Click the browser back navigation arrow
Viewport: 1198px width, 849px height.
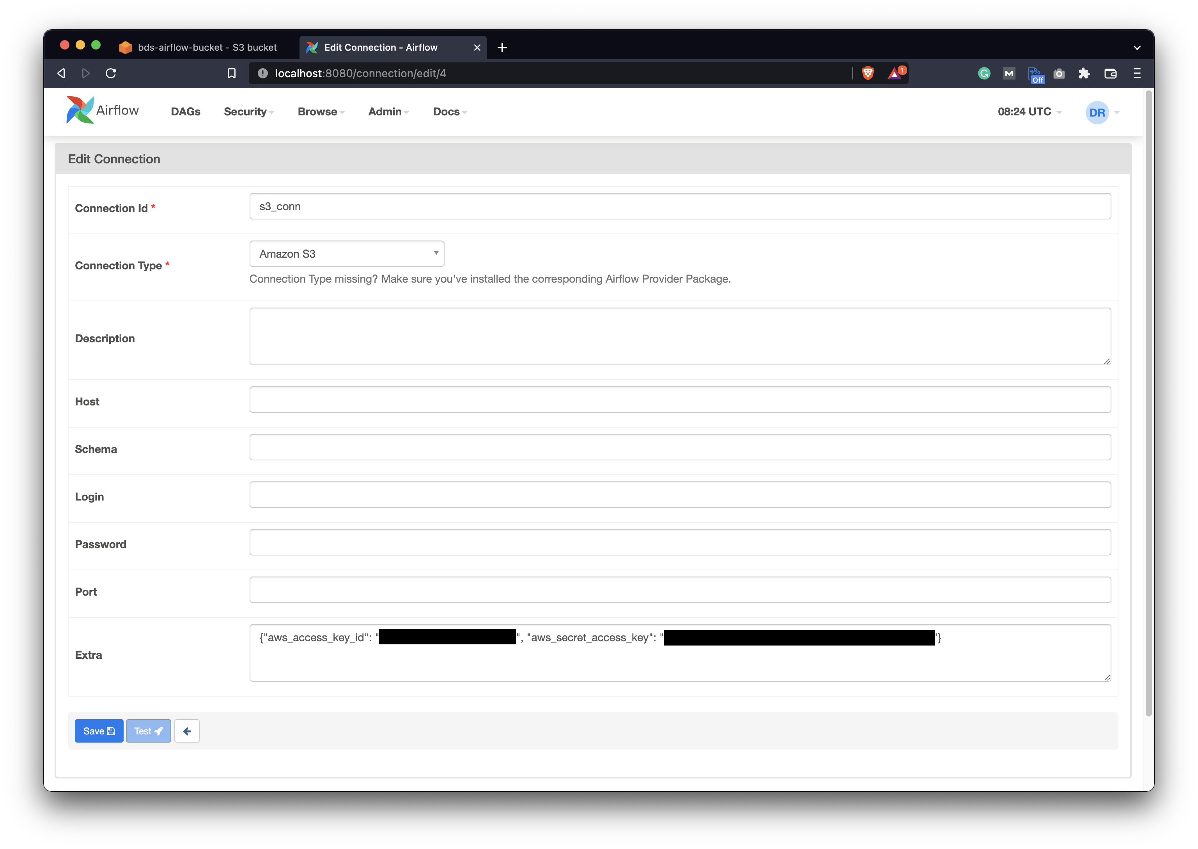(61, 73)
